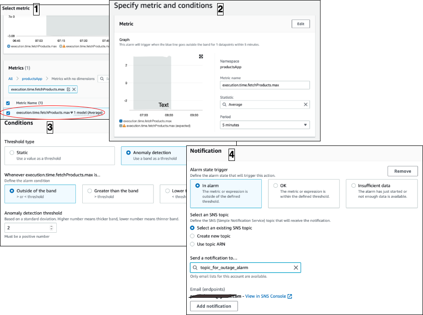The height and width of the screenshot is (315, 423).
Task: Choose Outside of the band condition
Action: point(12,190)
